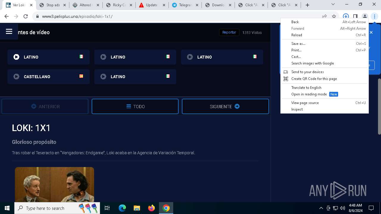Open the Chrome profile avatar icon
This screenshot has width=381, height=214.
365,16
